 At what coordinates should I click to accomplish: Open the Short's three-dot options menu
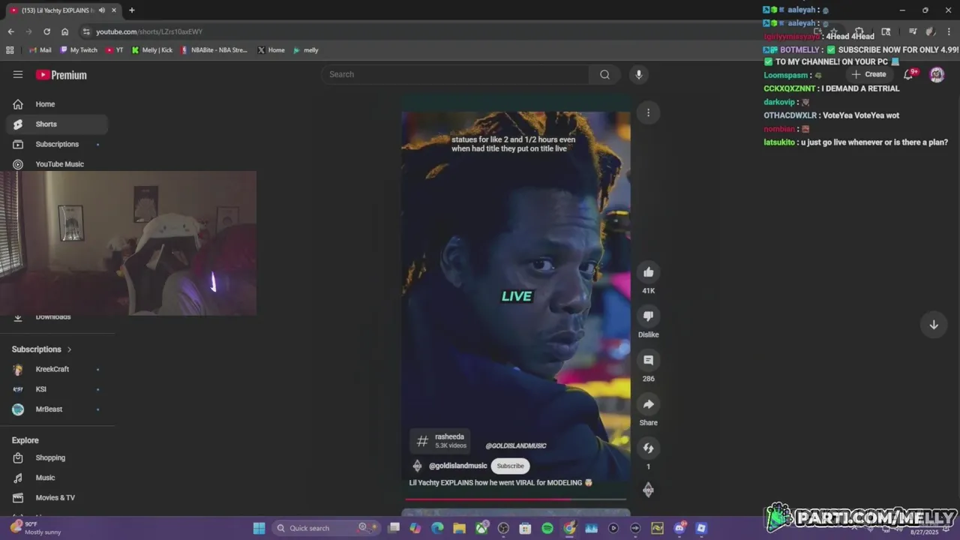tap(648, 112)
